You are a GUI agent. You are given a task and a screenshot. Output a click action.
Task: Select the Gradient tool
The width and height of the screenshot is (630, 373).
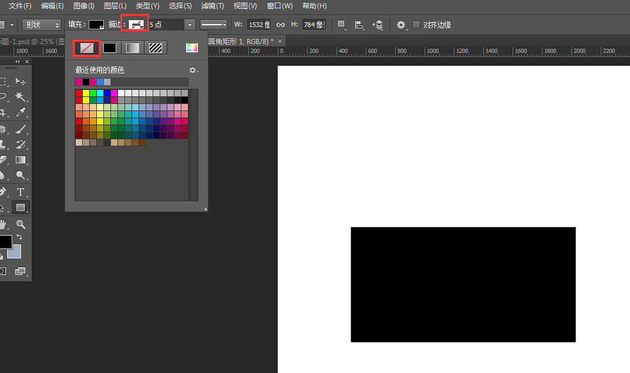21,160
